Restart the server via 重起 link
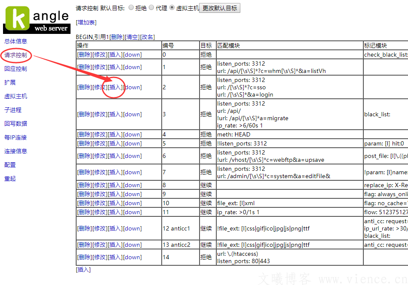 click(x=9, y=178)
